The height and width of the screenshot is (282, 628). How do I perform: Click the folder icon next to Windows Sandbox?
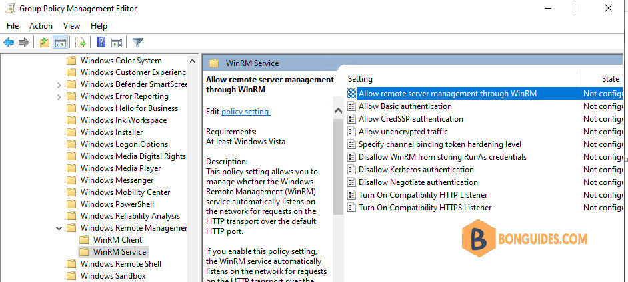[71, 276]
